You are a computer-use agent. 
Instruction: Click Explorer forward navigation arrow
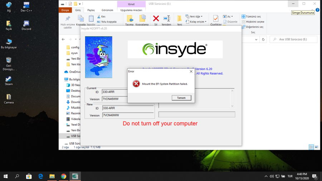click(x=70, y=39)
